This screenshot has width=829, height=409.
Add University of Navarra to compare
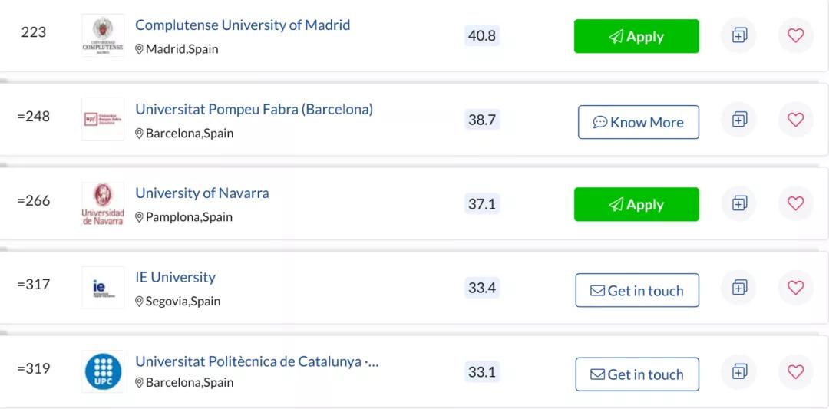click(x=738, y=203)
